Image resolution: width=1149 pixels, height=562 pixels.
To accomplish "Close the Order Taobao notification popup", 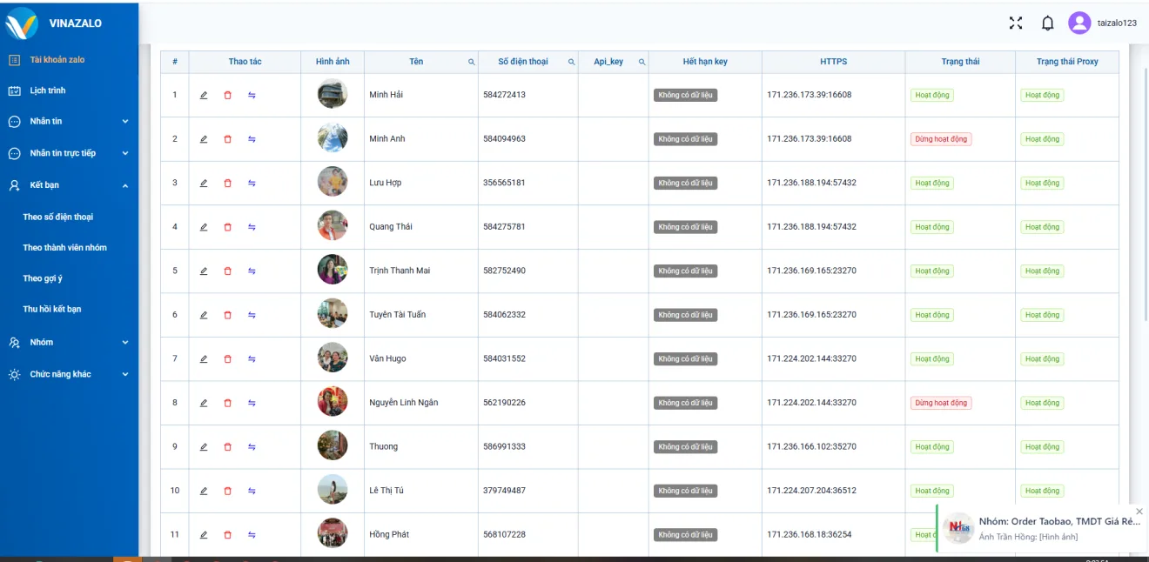I will 1139,512.
